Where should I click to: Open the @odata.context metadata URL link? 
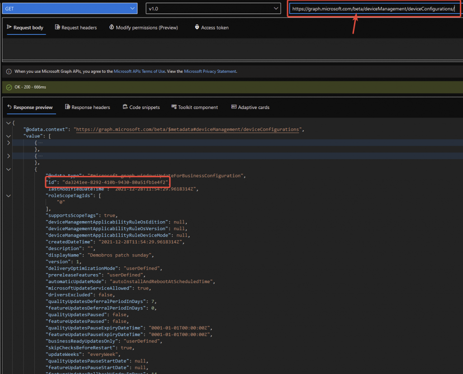click(188, 130)
